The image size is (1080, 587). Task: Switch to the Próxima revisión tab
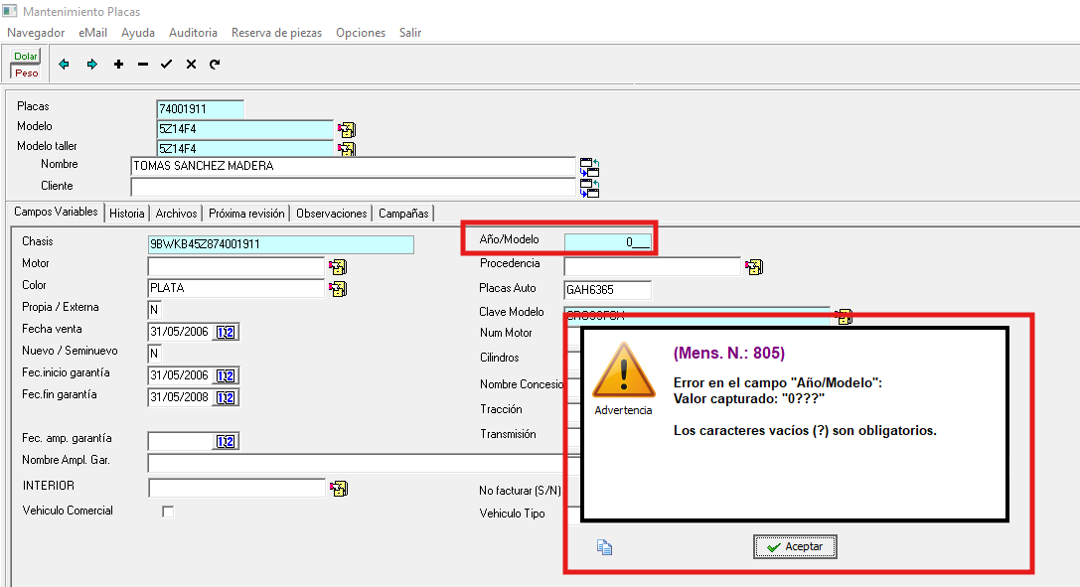246,214
